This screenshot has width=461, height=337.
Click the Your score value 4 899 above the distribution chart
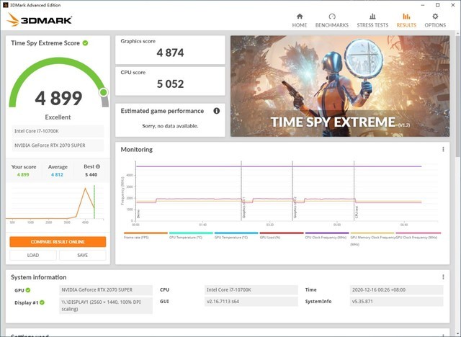[x=23, y=174]
